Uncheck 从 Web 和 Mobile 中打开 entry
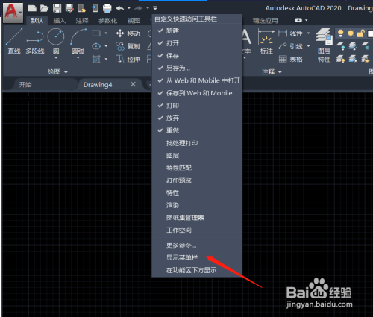This screenshot has width=373, height=317. (x=197, y=80)
